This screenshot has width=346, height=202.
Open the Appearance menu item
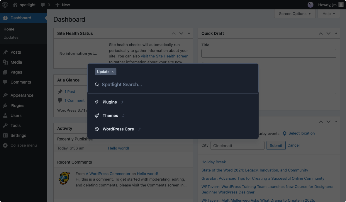(x=23, y=95)
